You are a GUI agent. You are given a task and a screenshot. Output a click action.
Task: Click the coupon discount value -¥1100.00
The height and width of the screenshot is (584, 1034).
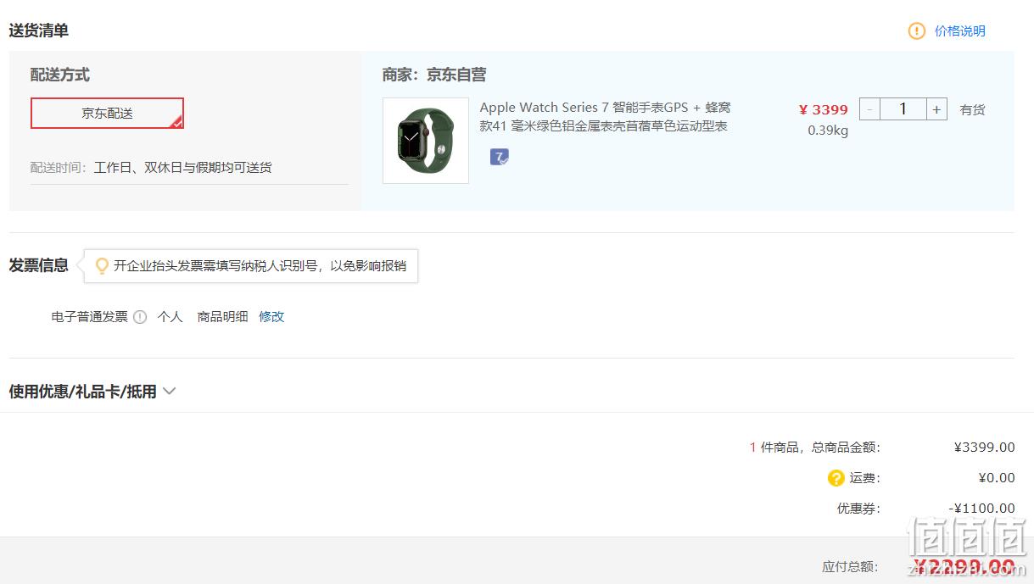(x=981, y=509)
